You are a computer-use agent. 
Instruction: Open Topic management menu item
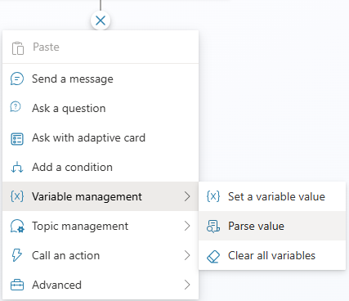pos(101,226)
